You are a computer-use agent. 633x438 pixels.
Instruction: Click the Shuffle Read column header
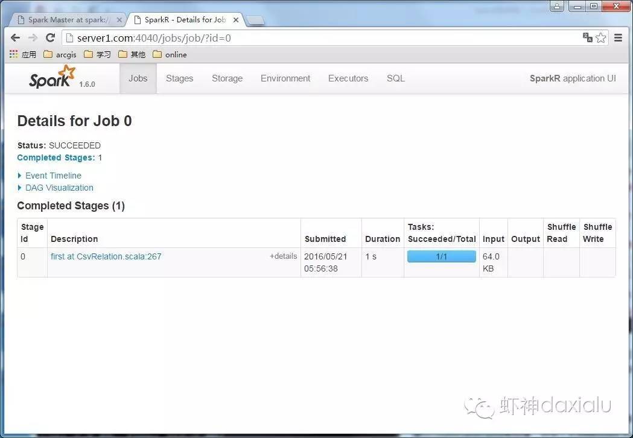[x=561, y=233]
